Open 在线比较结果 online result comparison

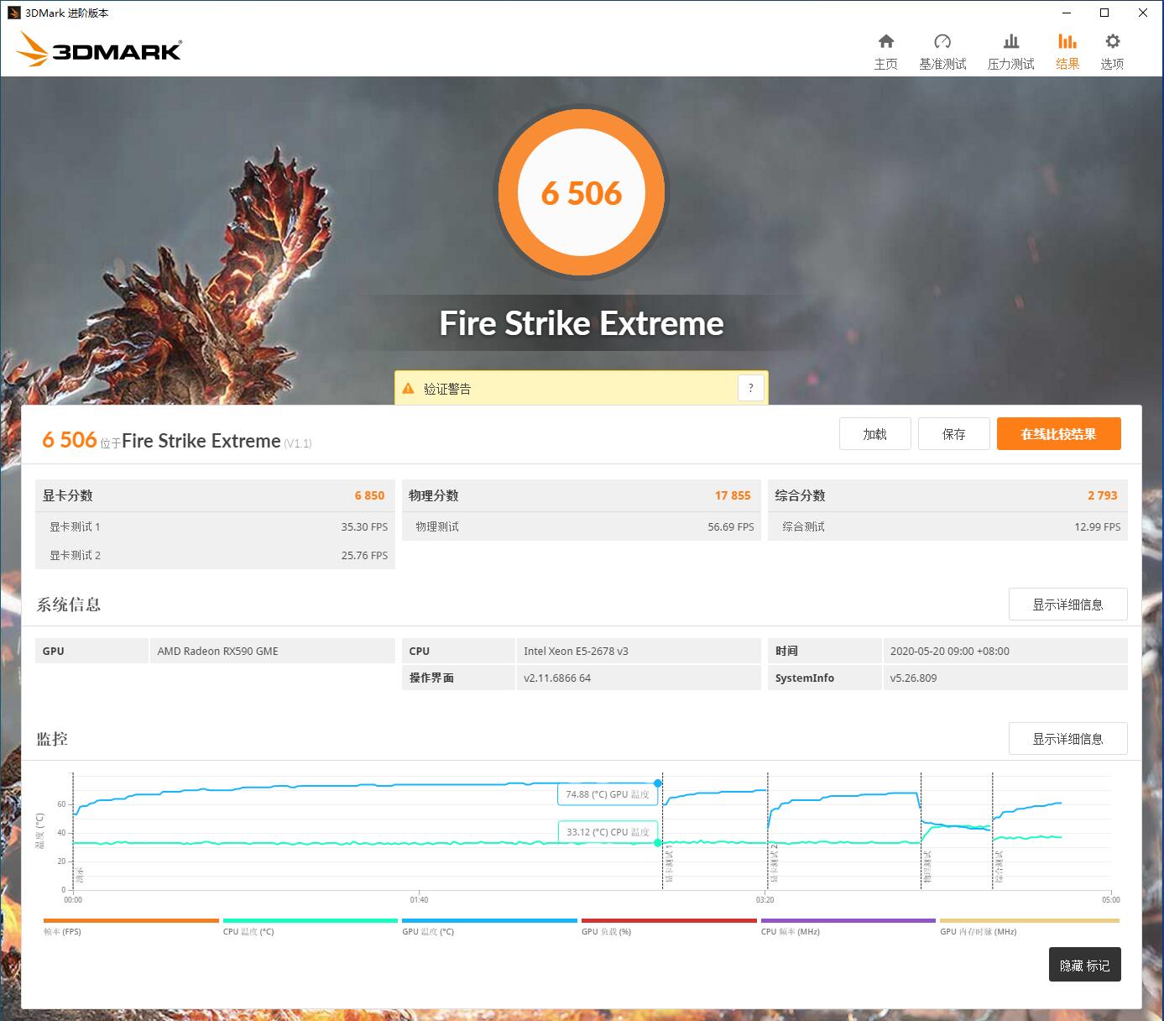(1058, 434)
